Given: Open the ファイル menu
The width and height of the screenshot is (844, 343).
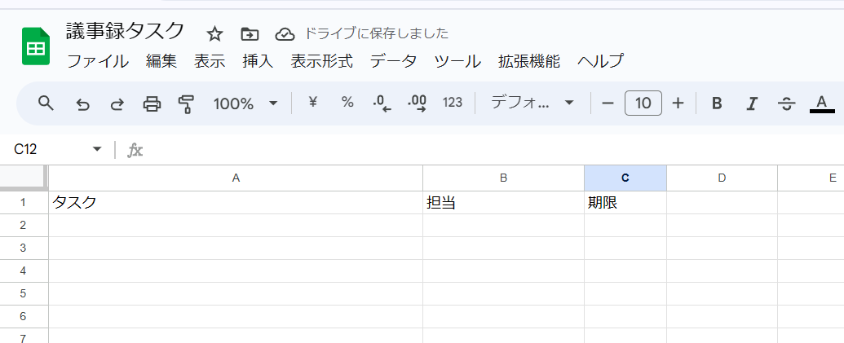Looking at the screenshot, I should coord(97,61).
